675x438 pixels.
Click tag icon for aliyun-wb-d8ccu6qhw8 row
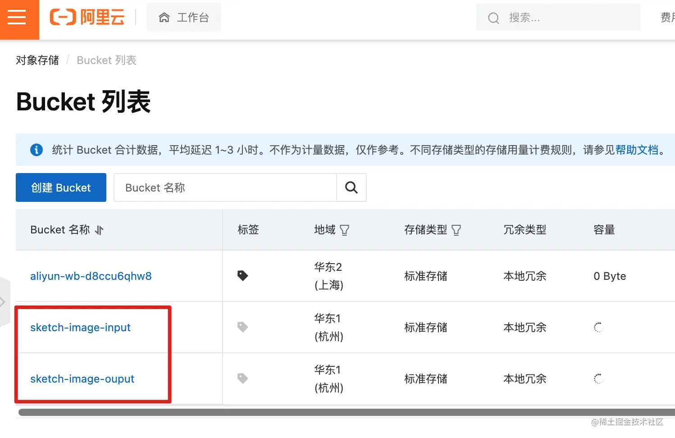(x=243, y=276)
